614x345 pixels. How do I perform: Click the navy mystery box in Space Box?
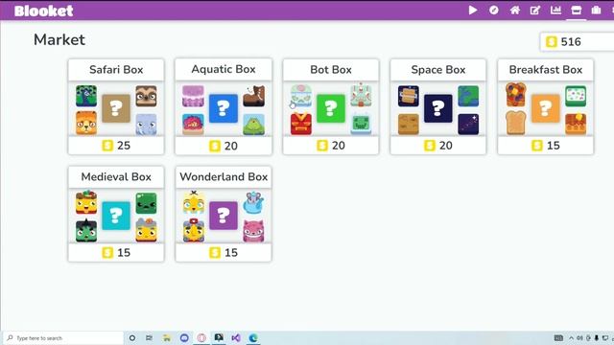tap(438, 108)
